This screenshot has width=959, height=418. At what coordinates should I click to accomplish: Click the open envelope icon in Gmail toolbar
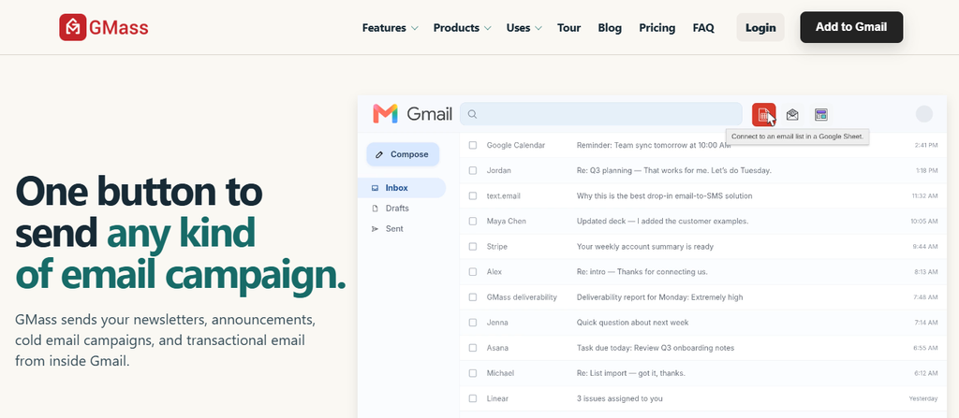click(x=792, y=114)
